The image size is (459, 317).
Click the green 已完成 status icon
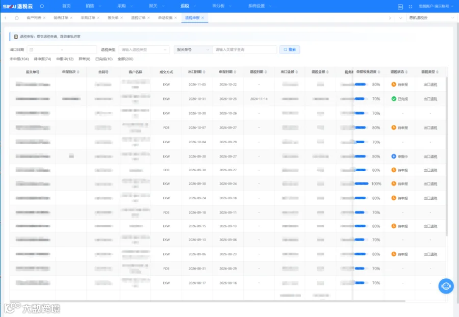click(x=394, y=99)
